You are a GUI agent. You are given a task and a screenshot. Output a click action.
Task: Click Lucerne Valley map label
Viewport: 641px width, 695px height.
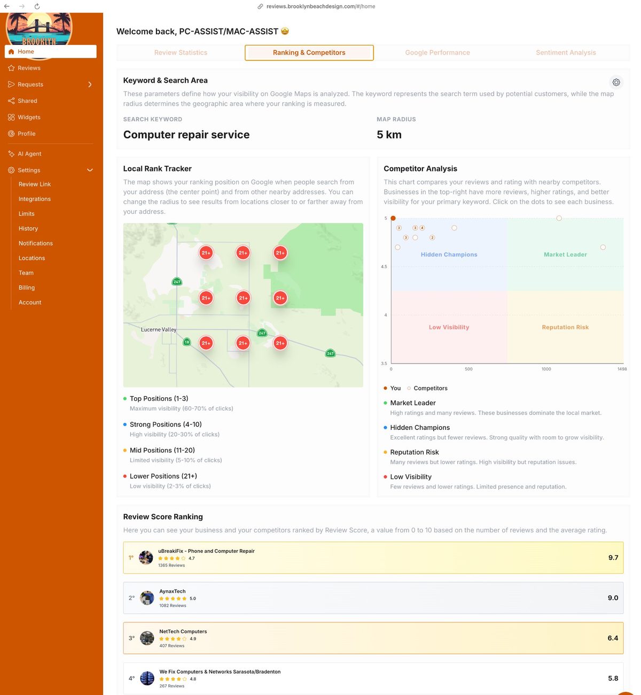point(159,329)
